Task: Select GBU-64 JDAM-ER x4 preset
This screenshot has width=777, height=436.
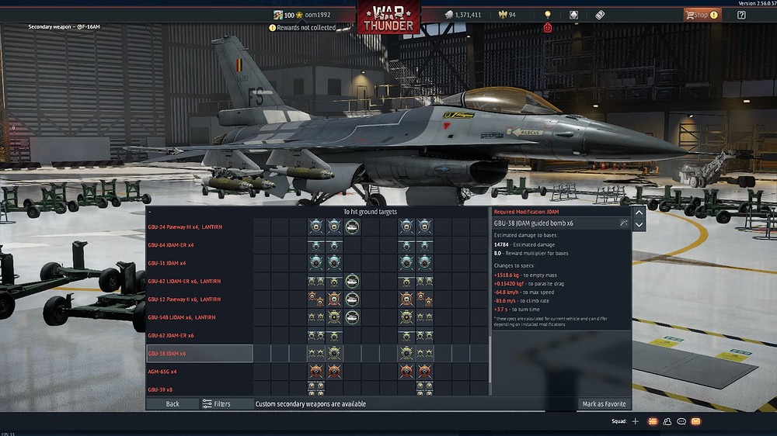Action: coord(200,245)
